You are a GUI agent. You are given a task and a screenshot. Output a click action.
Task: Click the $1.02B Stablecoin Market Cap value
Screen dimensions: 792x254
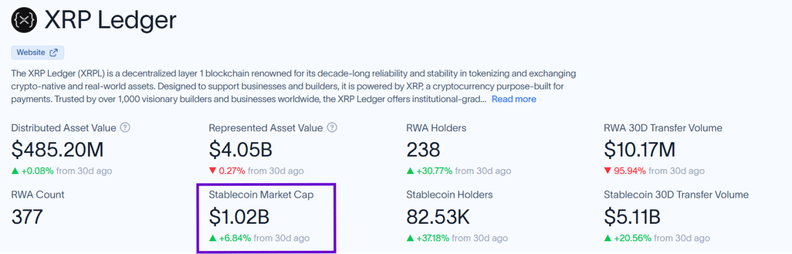(x=239, y=217)
